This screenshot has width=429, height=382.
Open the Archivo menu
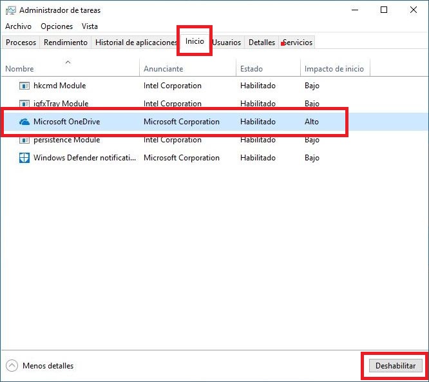pyautogui.click(x=18, y=26)
